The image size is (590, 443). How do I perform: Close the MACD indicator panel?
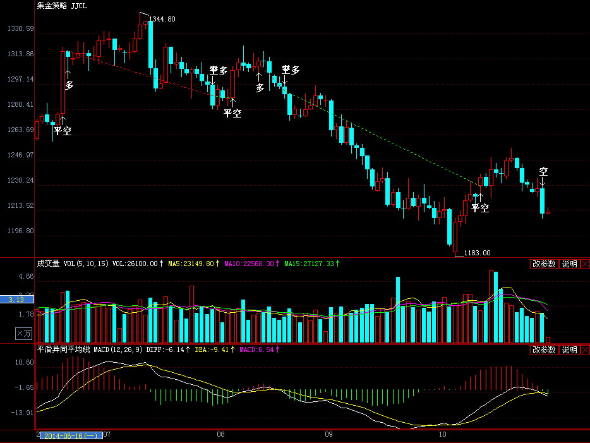[x=584, y=349]
